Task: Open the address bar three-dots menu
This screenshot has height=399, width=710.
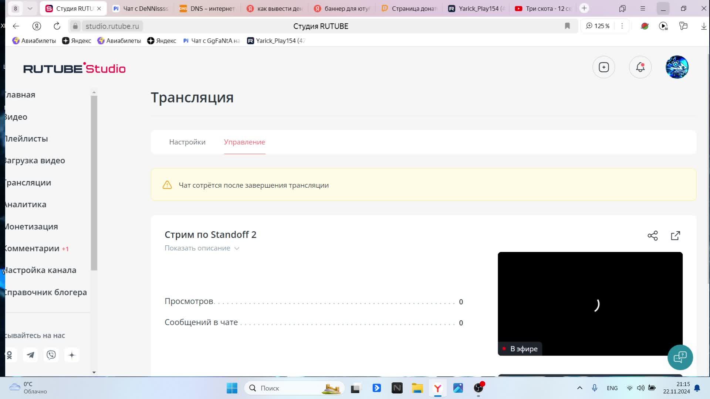Action: 622,26
